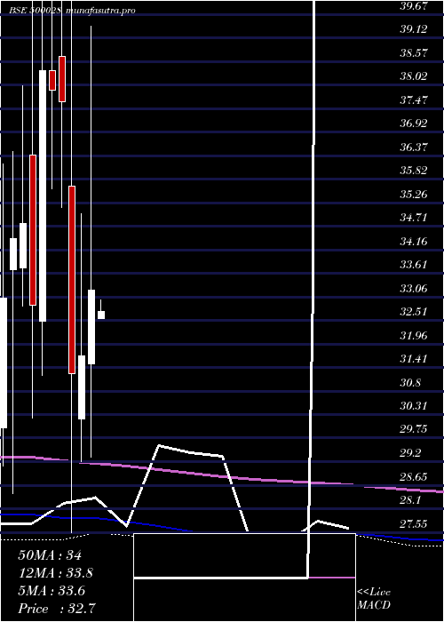Screen dimensions: 444x622
Task: Click the smallest red candle near 38.02
Action: 52,81
